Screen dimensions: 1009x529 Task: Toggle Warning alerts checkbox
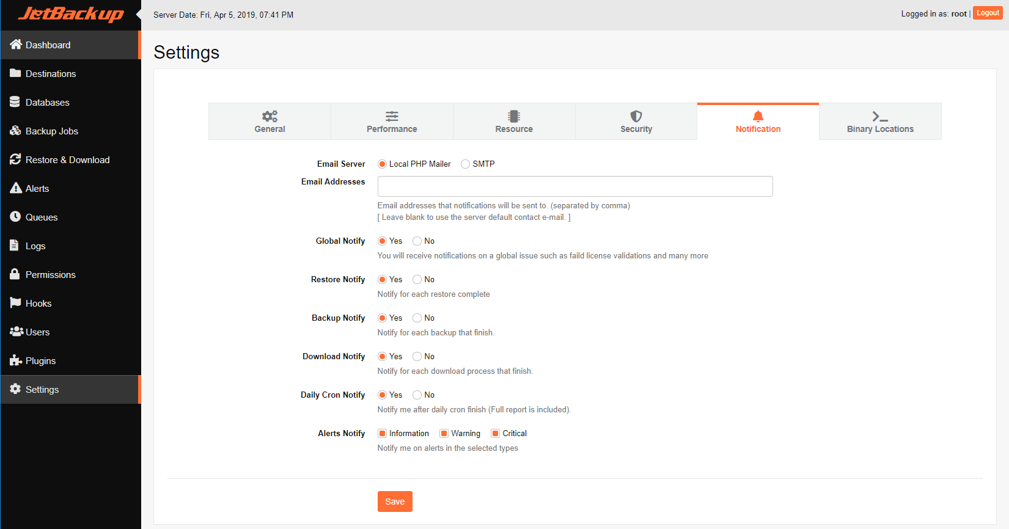444,433
